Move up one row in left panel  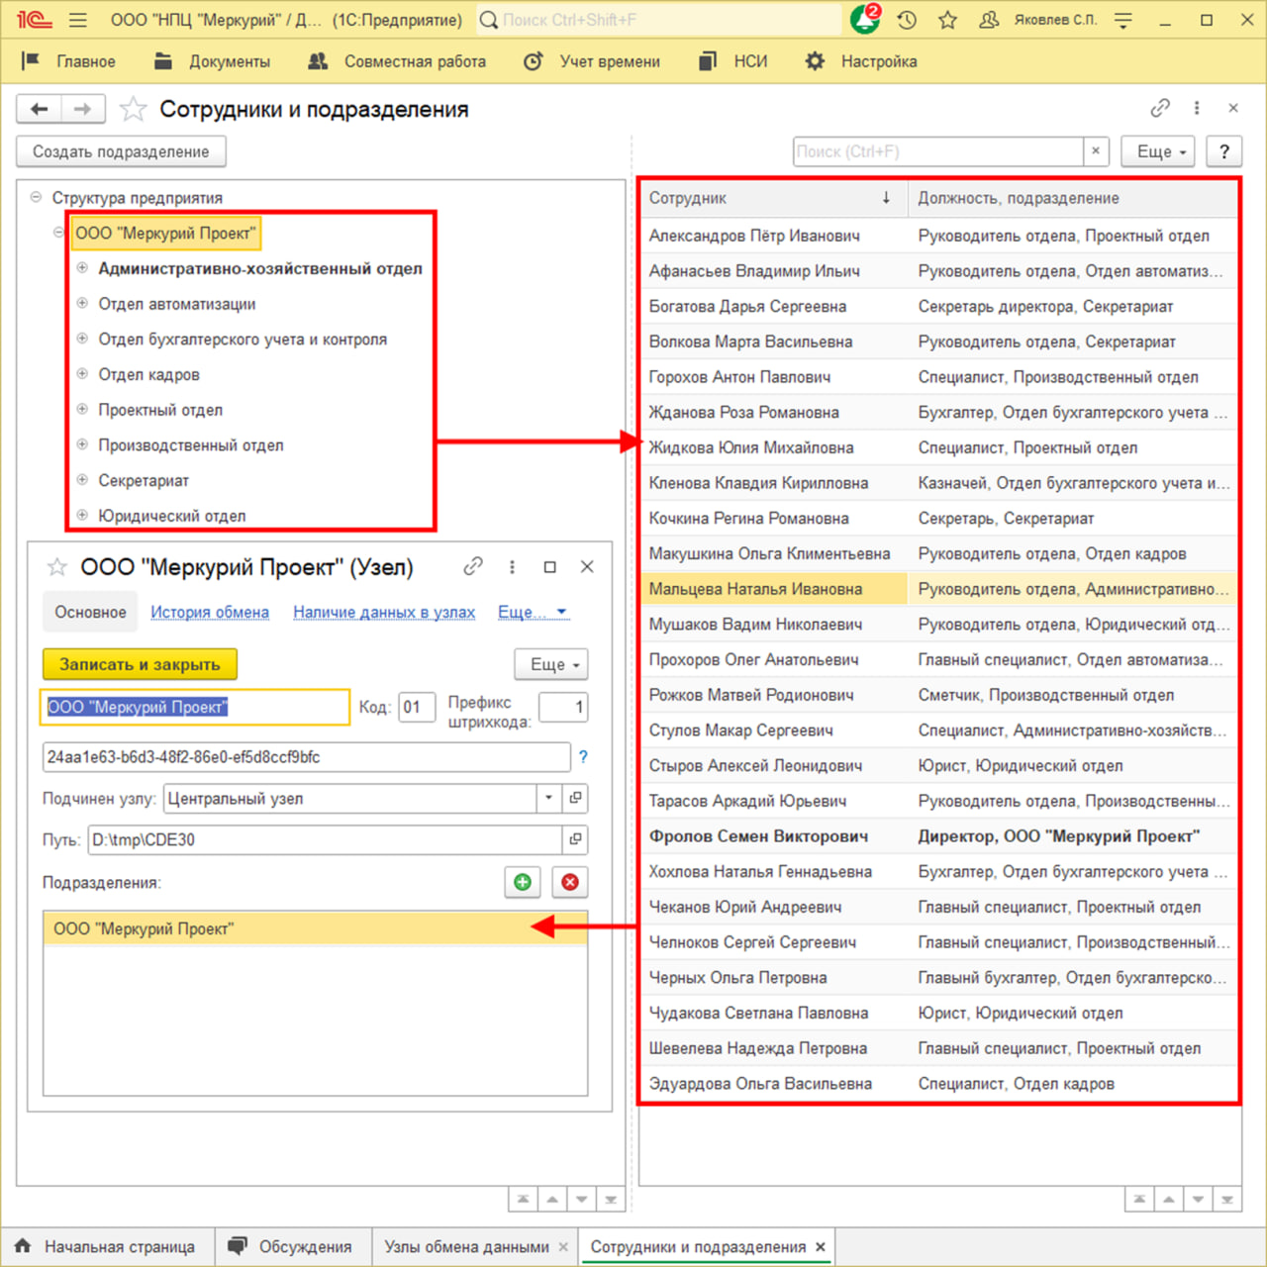(552, 1199)
